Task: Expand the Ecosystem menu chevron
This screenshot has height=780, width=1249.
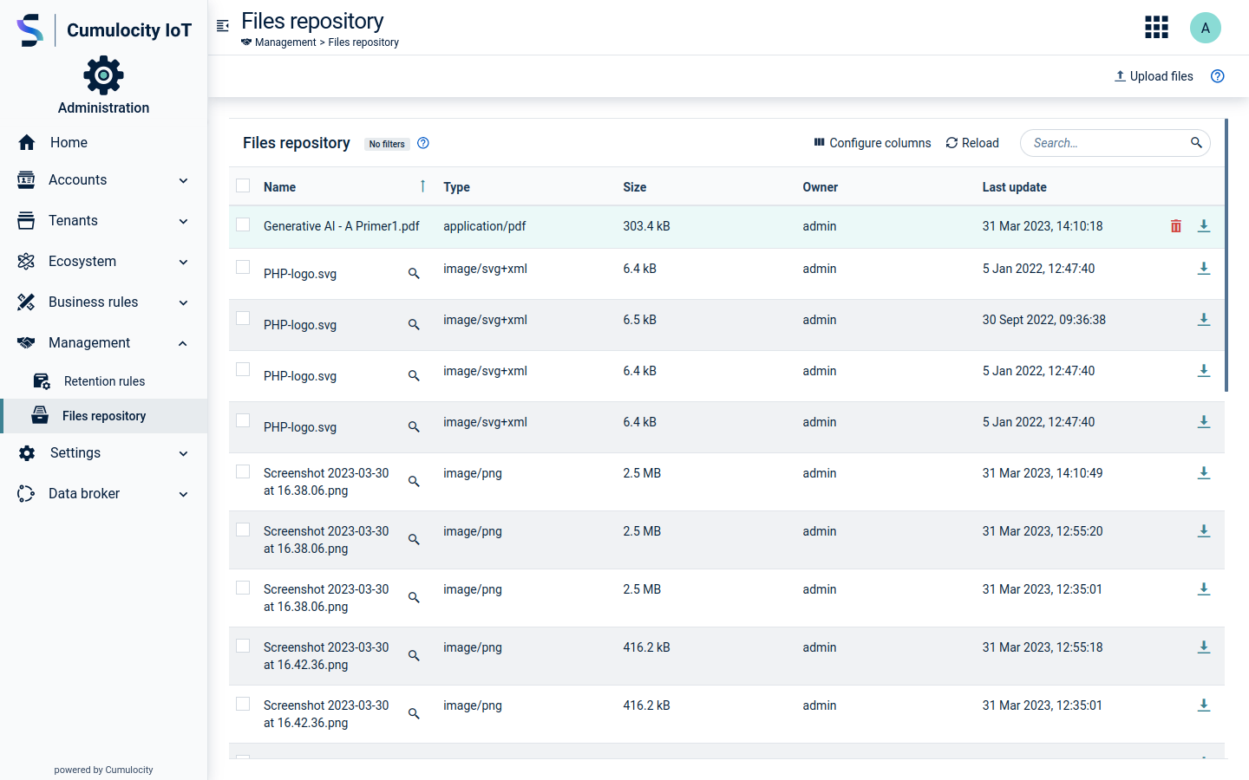Action: pos(183,262)
